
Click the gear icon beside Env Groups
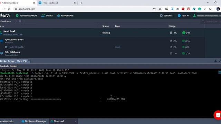point(20,21)
